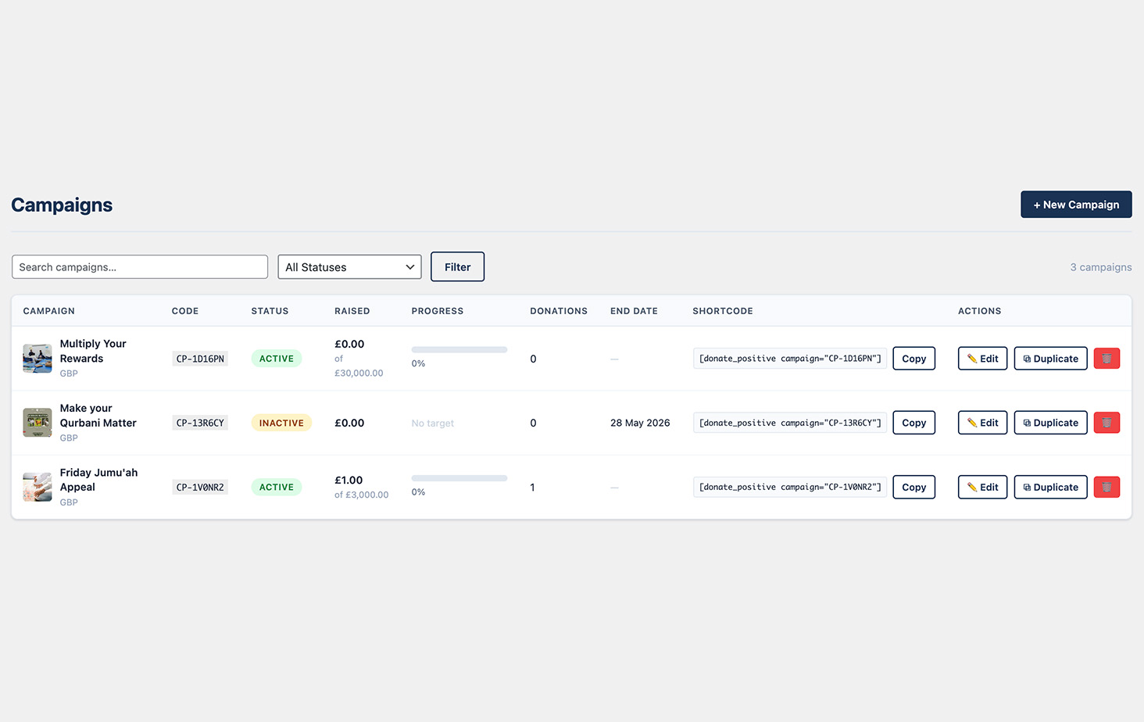Click the Campaigns page heading
The height and width of the screenshot is (722, 1144).
[62, 205]
